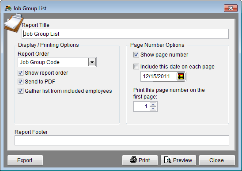
Task: Select the Job Group Code combo box
Action: 57,62
